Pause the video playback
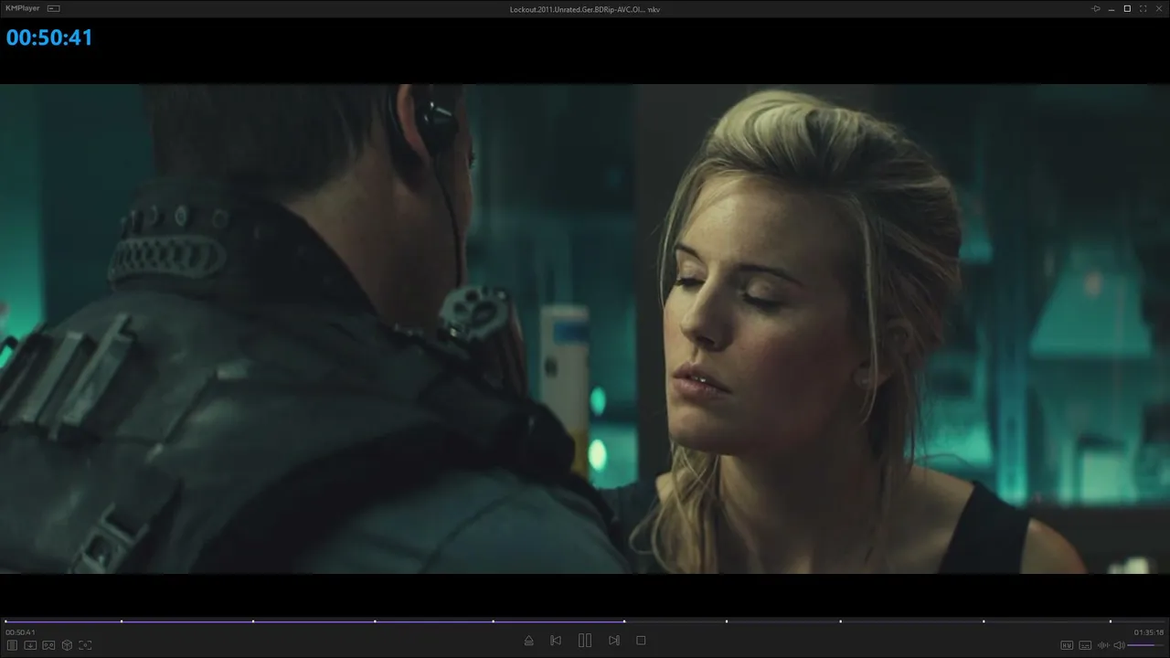The width and height of the screenshot is (1170, 658). coord(585,641)
